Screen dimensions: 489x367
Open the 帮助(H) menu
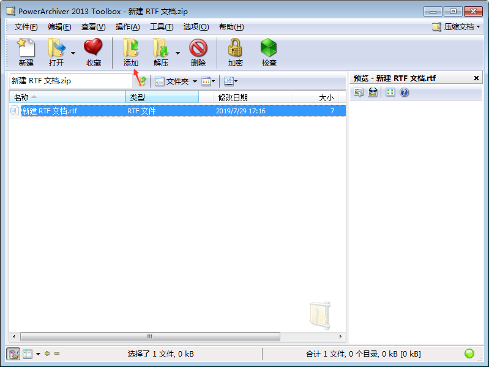pos(231,27)
